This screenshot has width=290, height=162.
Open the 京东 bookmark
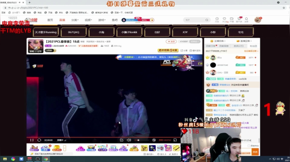59,12
